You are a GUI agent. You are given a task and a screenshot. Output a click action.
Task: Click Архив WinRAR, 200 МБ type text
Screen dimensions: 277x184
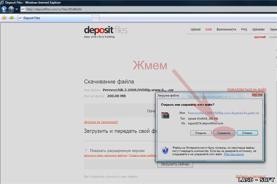click(x=203, y=119)
